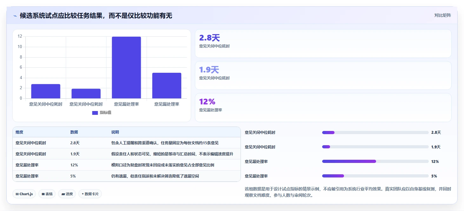
Task: Click the y-axis tick label 10
Action: pyautogui.click(x=20, y=47)
